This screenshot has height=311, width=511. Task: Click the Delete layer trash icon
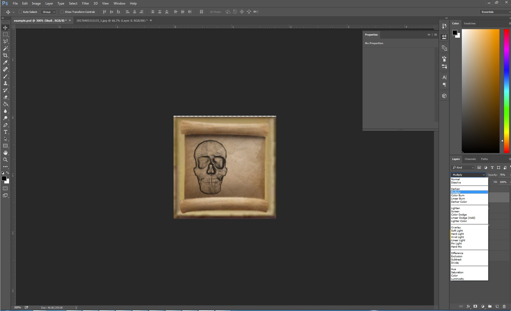(504, 306)
